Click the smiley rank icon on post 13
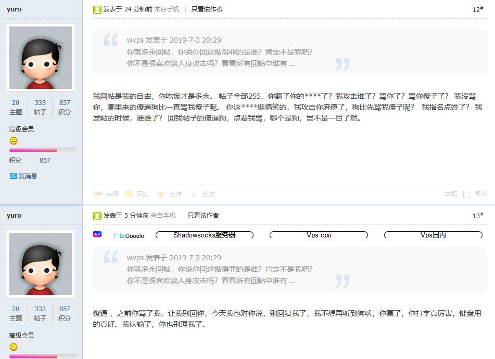 13,347
